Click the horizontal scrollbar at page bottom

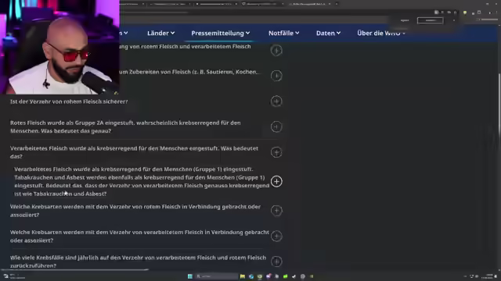pyautogui.click(x=74, y=270)
